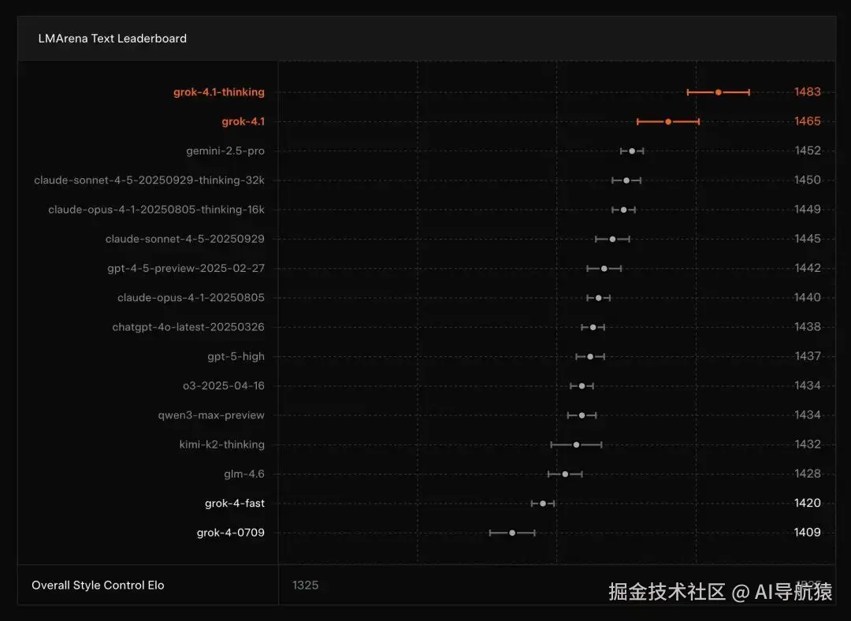851x621 pixels.
Task: Select the o3-2025-04-16 model label
Action: 224,386
